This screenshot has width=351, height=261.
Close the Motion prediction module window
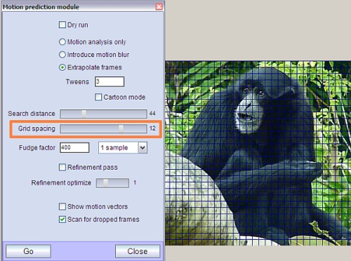159,6
